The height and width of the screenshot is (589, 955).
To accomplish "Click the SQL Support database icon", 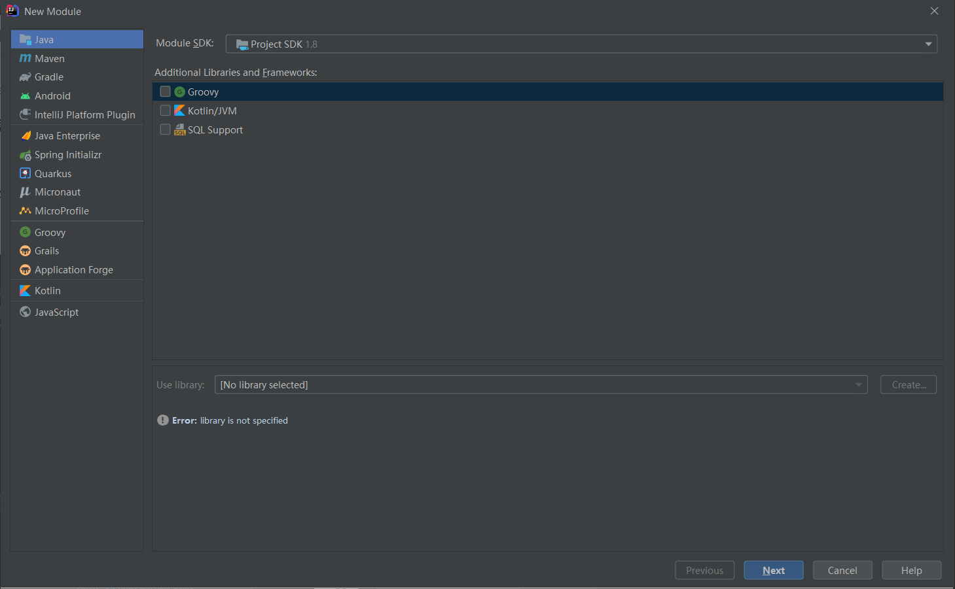I will coord(179,129).
